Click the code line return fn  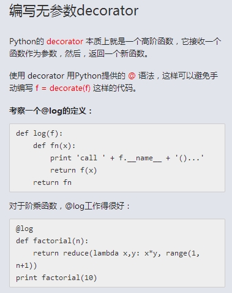[52, 182]
